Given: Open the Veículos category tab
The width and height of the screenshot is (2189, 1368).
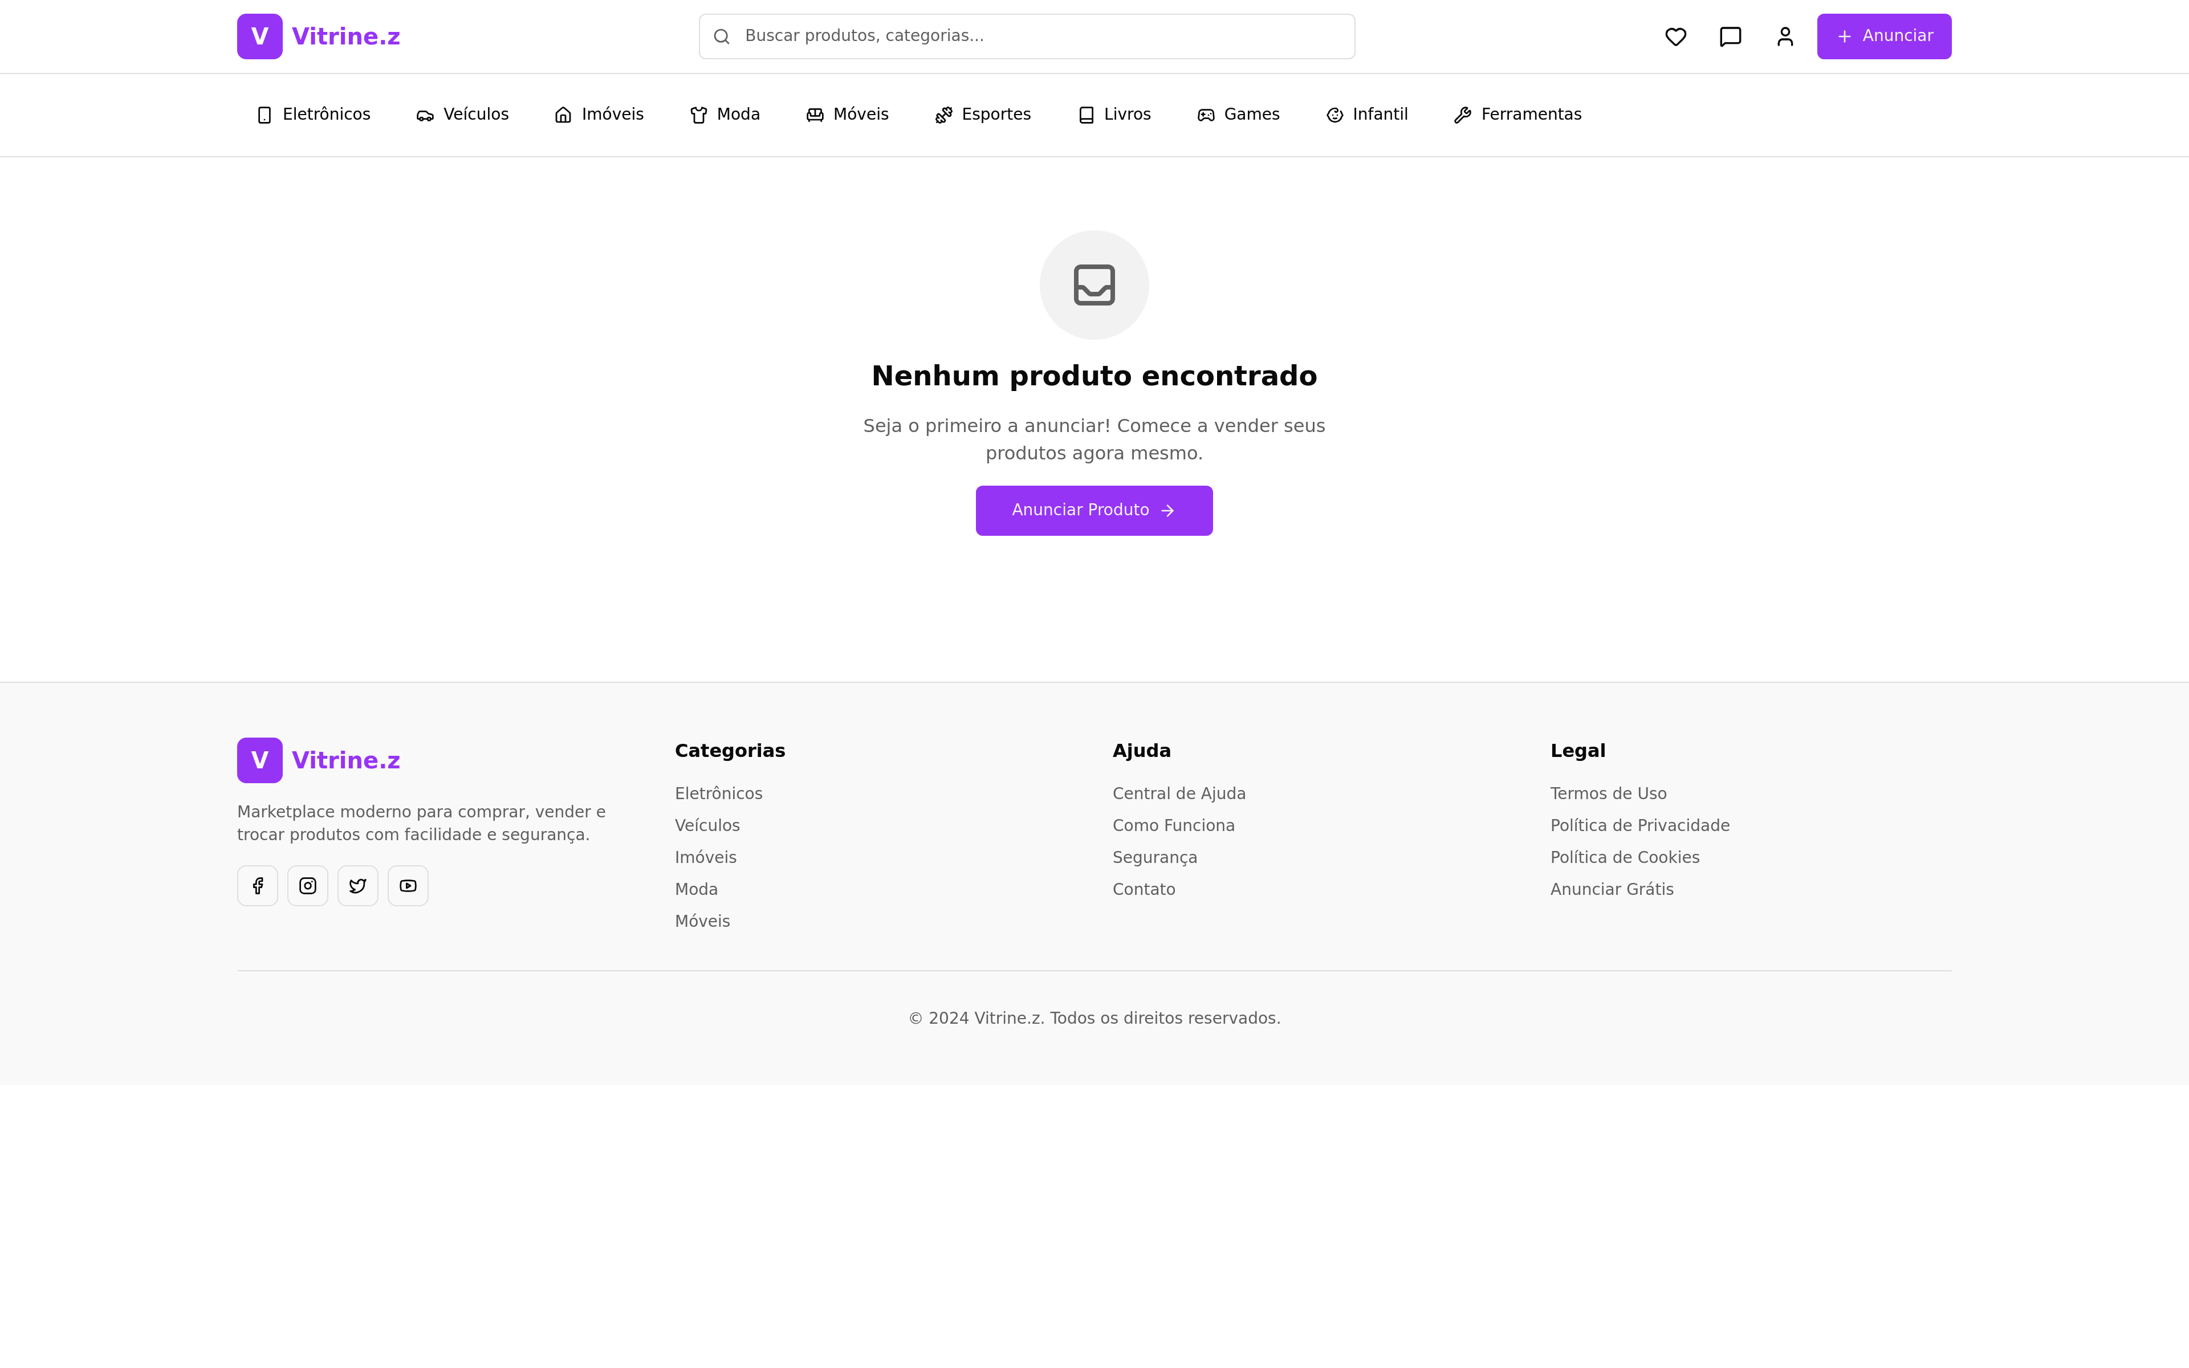Looking at the screenshot, I should coord(462,115).
